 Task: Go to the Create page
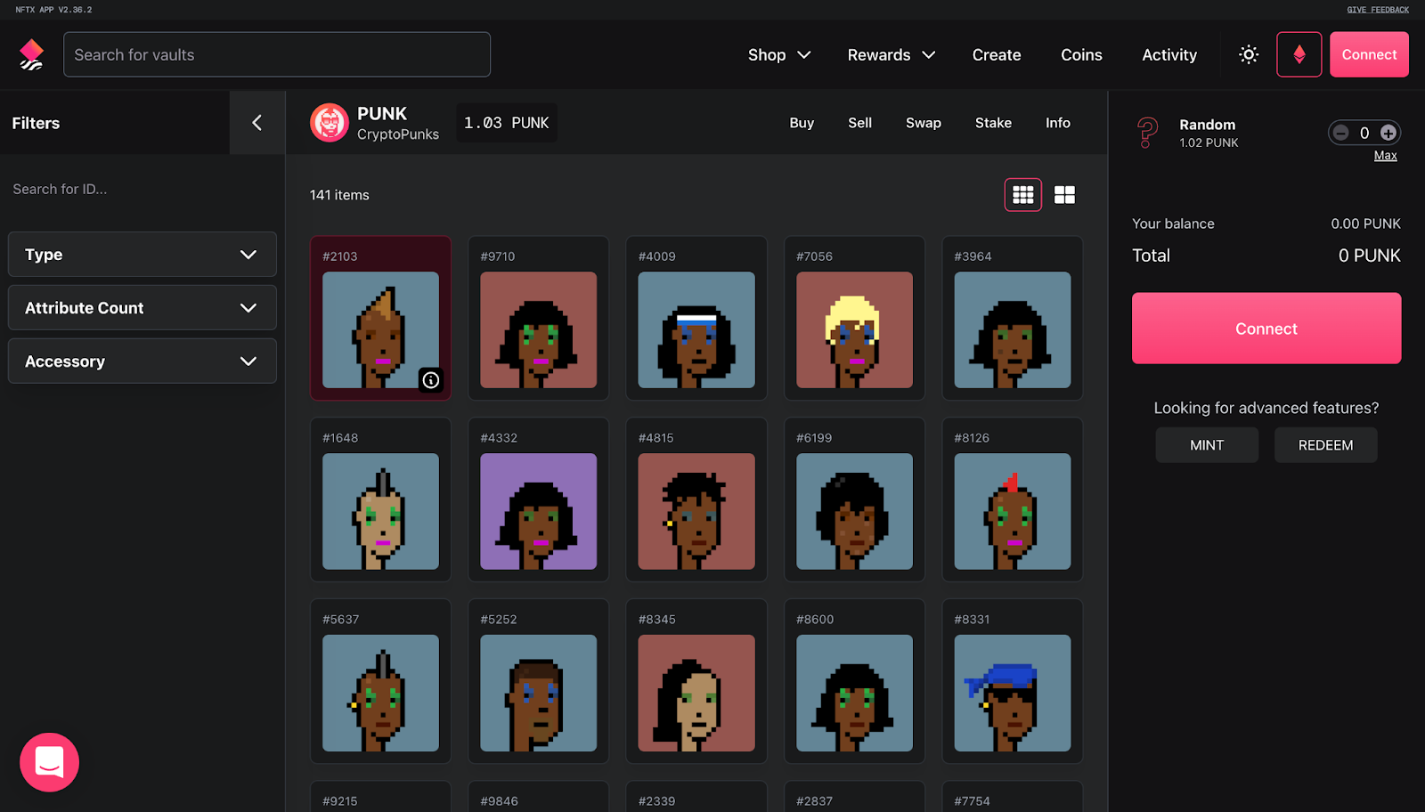click(x=997, y=55)
